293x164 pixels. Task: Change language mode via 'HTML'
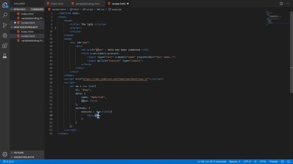tap(263, 162)
